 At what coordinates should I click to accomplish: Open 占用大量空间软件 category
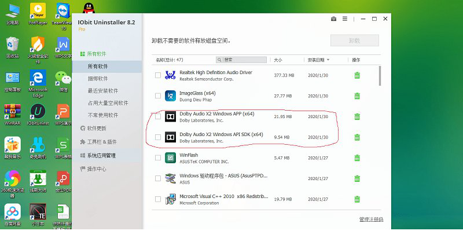coord(107,102)
